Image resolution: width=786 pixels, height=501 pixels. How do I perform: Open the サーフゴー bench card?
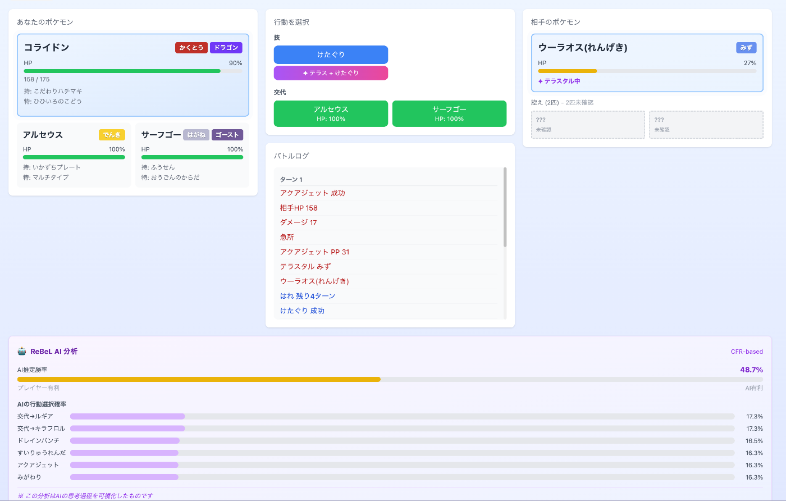pyautogui.click(x=192, y=155)
